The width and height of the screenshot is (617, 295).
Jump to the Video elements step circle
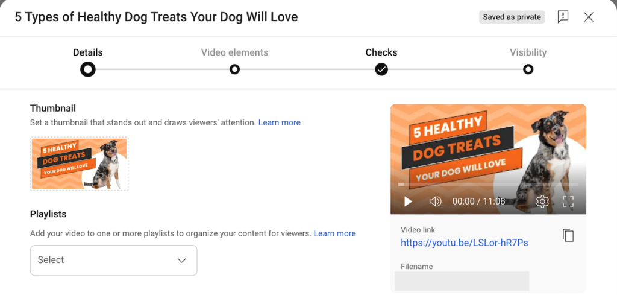(234, 69)
